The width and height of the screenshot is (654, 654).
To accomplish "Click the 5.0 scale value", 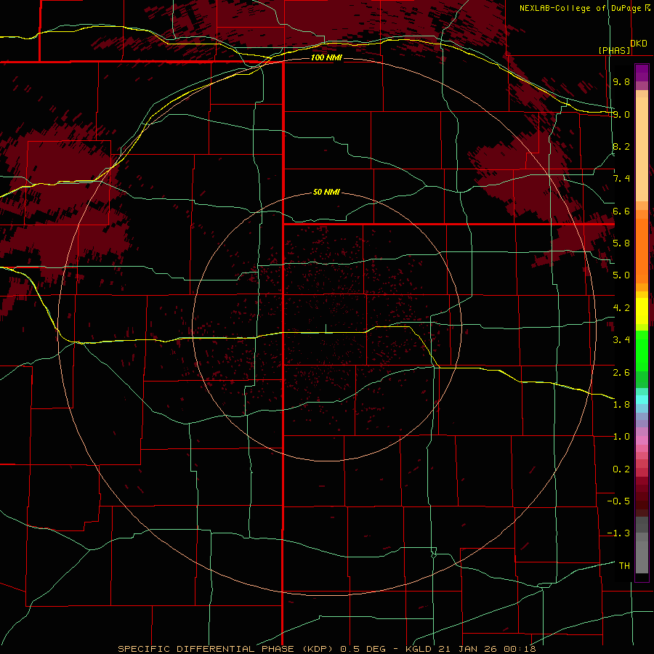I will (x=621, y=275).
